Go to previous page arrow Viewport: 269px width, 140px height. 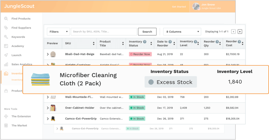tap(233, 32)
